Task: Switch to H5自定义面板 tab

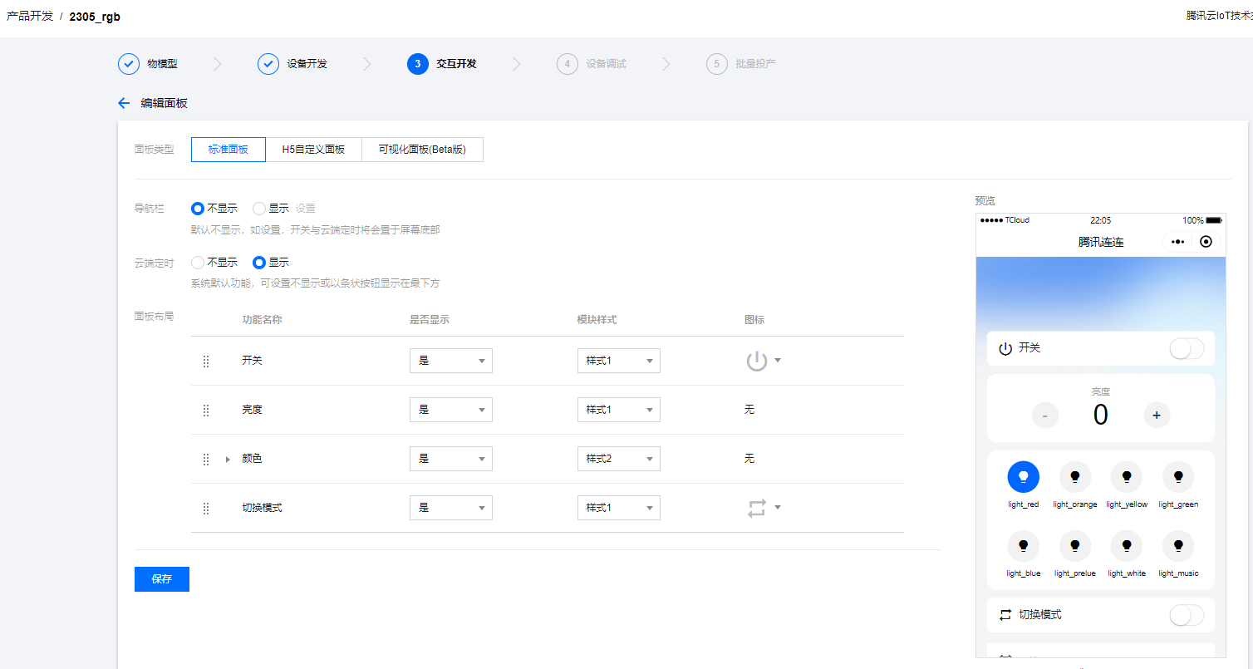Action: click(x=313, y=150)
